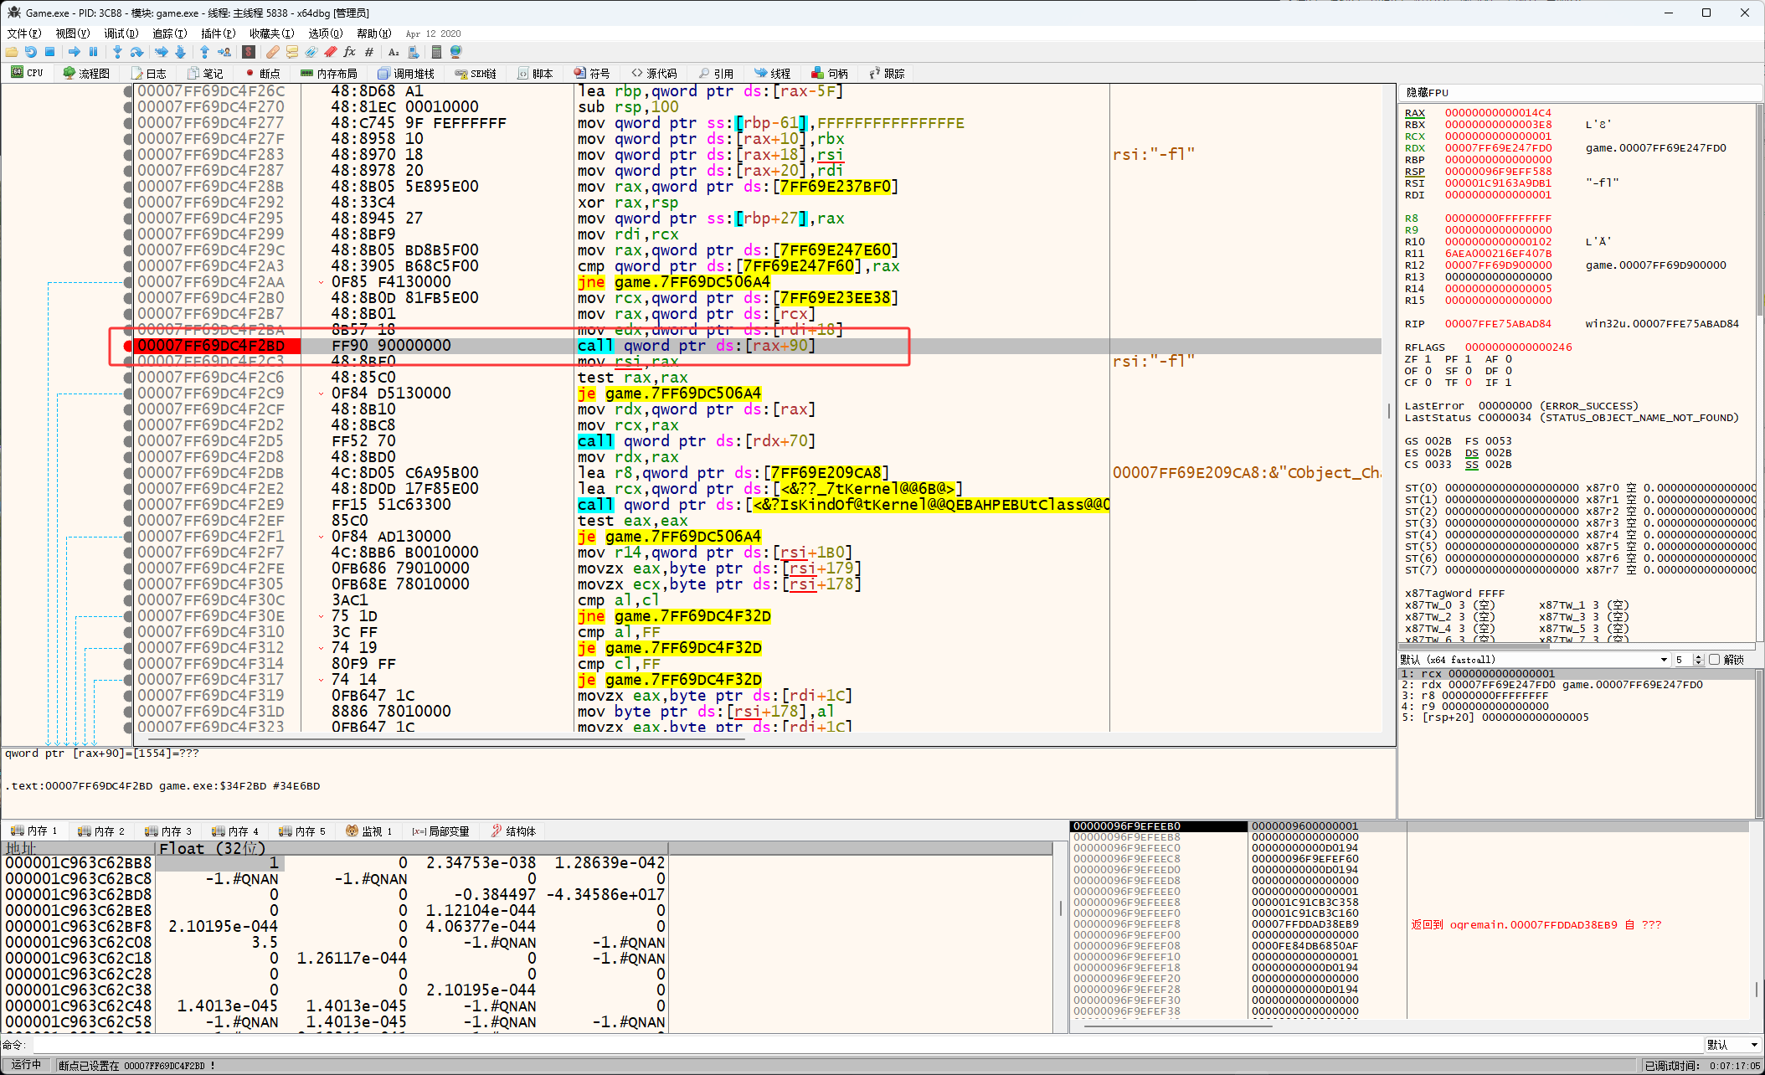Open the calling convention x64 fastcall dropdown

click(1664, 660)
